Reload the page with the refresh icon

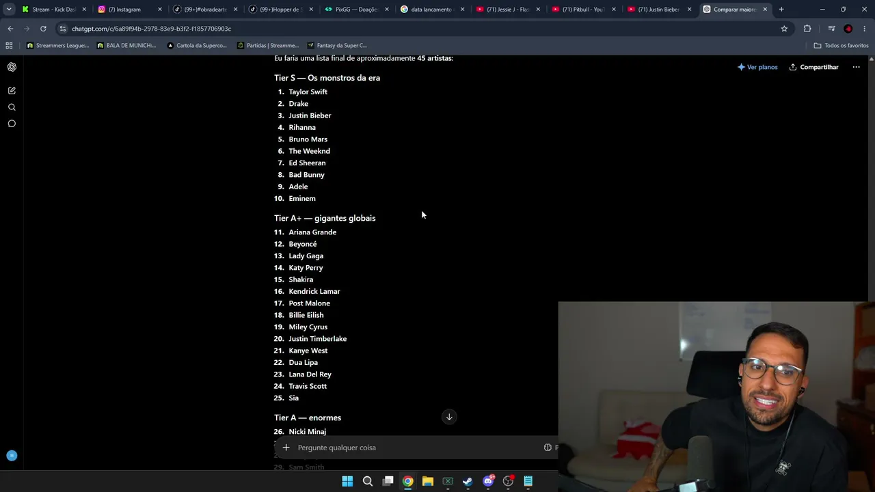point(43,29)
